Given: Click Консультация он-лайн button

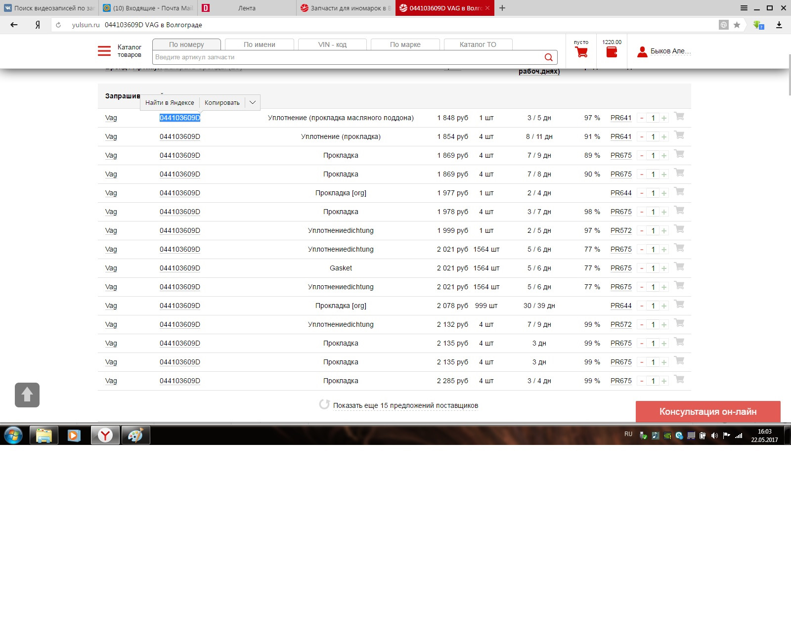Looking at the screenshot, I should pos(708,411).
